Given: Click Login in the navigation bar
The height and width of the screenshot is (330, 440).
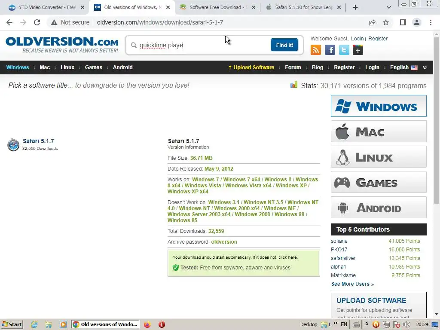Looking at the screenshot, I should click(373, 67).
